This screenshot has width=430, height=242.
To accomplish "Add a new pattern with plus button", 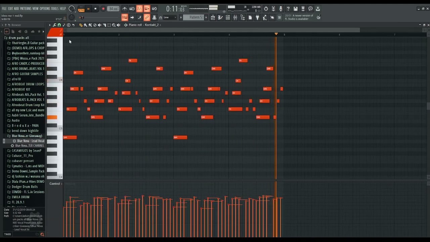I will pyautogui.click(x=206, y=17).
